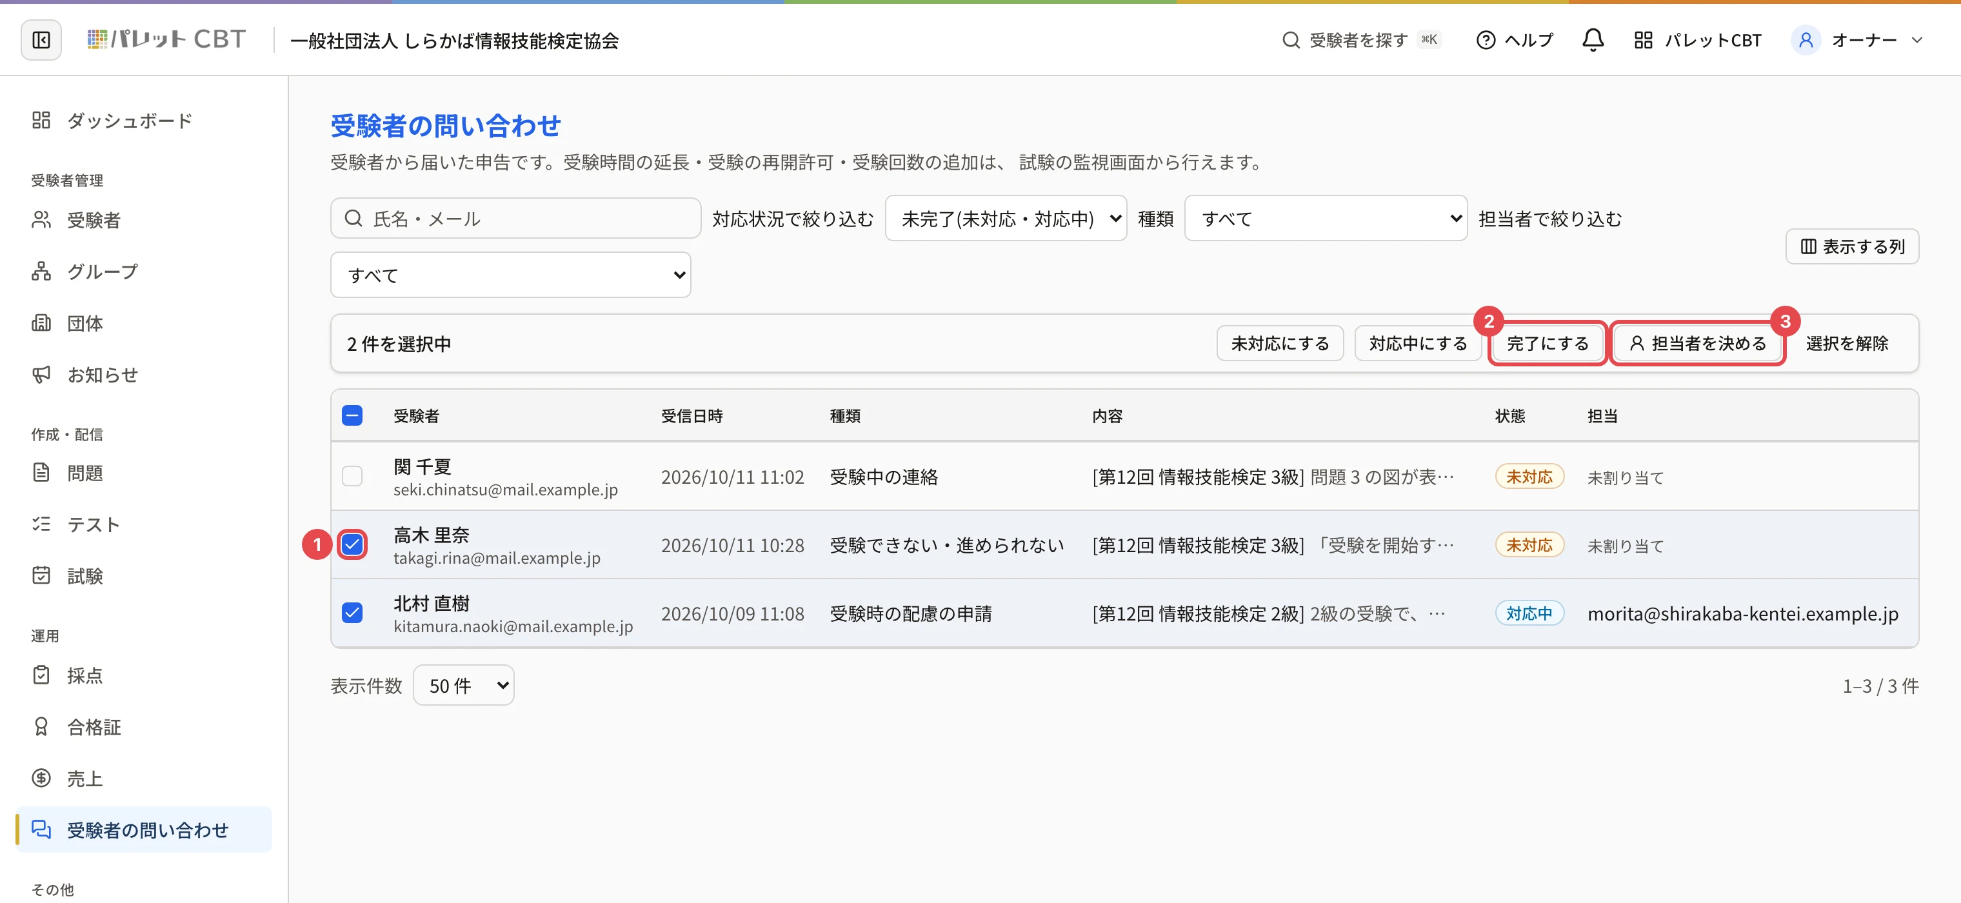Open 試験 in sidebar
The height and width of the screenshot is (903, 1961).
tap(143, 575)
